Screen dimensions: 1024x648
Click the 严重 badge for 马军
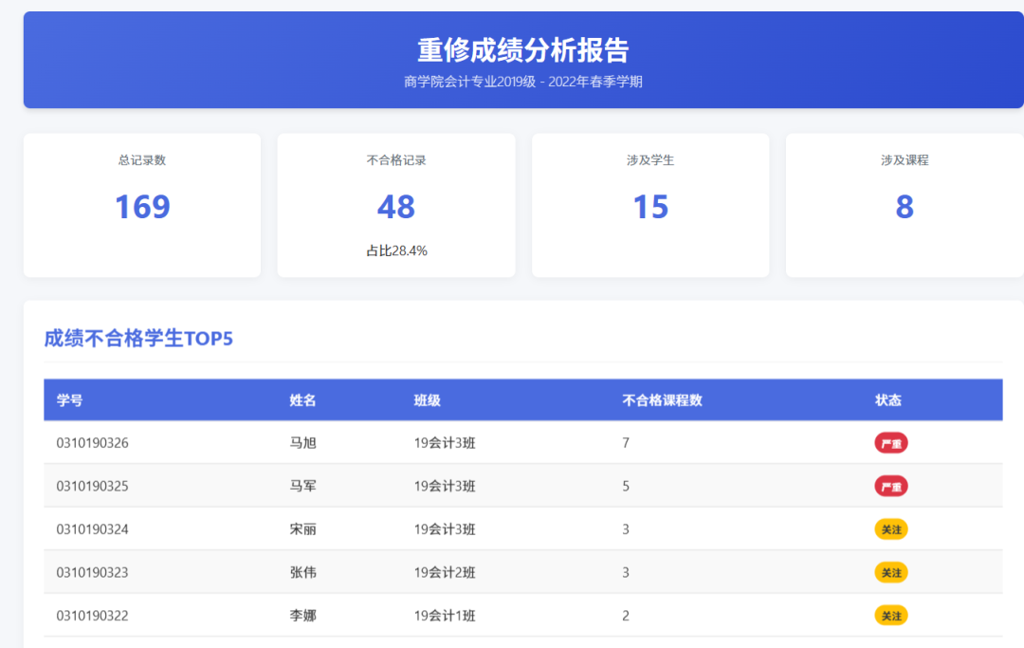(x=890, y=486)
